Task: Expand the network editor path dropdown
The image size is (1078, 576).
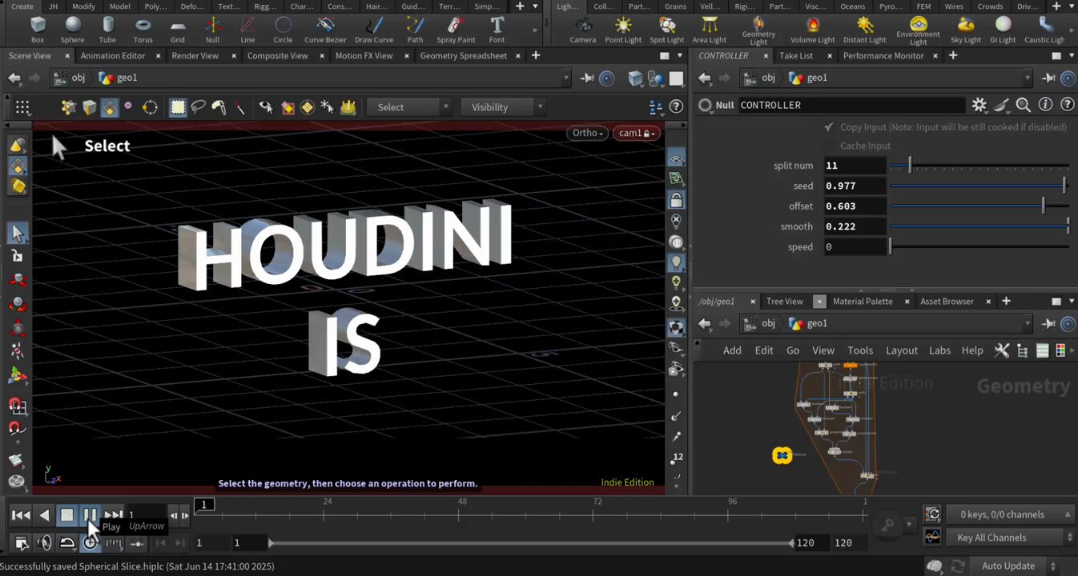Action: click(x=1028, y=323)
